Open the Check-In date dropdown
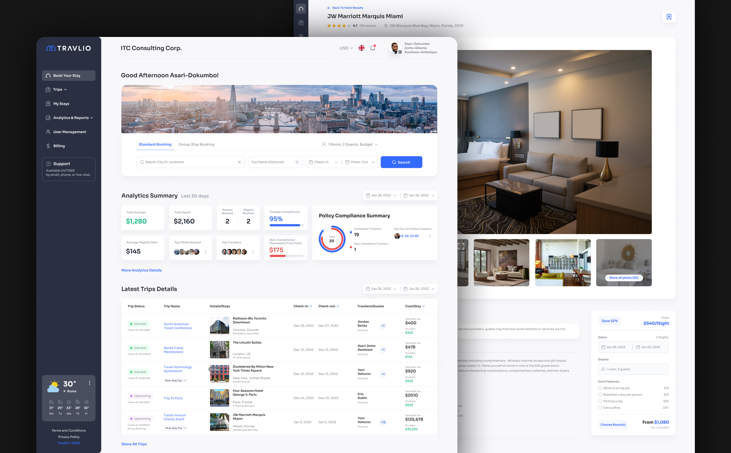The image size is (731, 453). 323,162
